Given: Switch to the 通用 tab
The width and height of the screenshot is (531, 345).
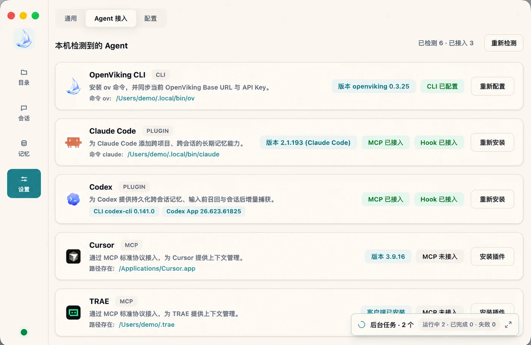Looking at the screenshot, I should pos(71,19).
